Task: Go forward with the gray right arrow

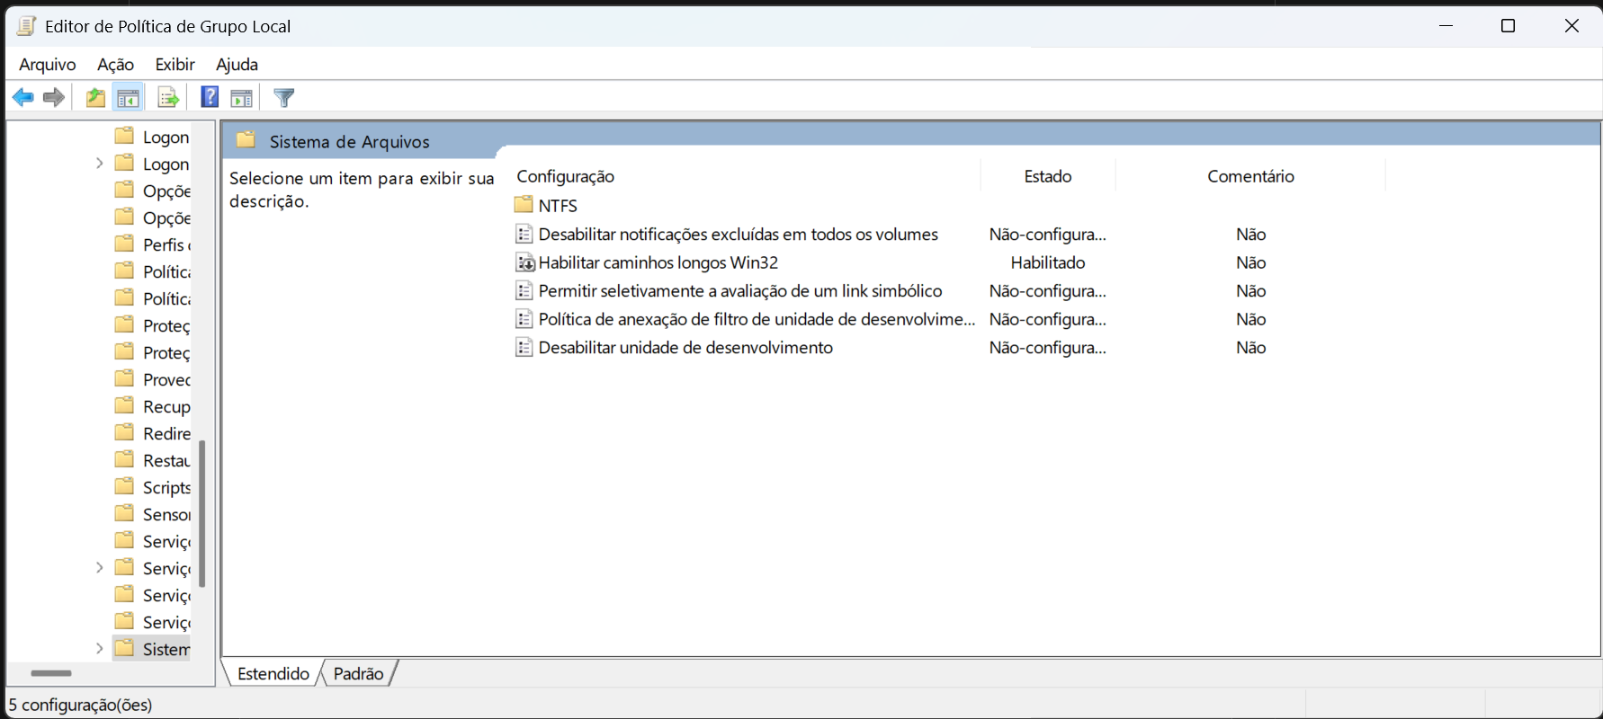Action: pyautogui.click(x=54, y=97)
